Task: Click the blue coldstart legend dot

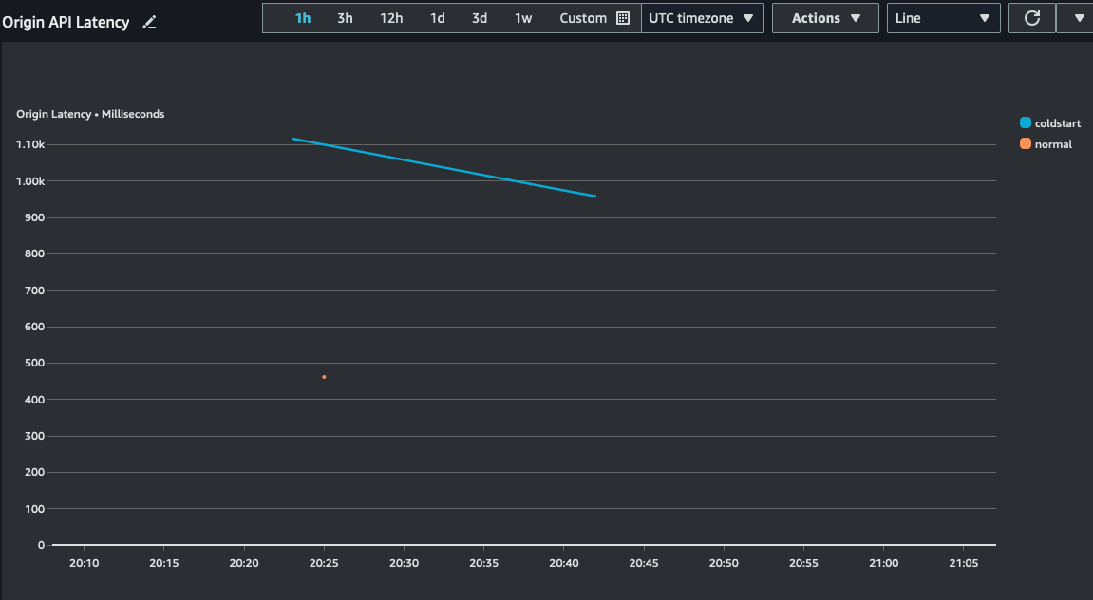Action: pyautogui.click(x=1025, y=122)
